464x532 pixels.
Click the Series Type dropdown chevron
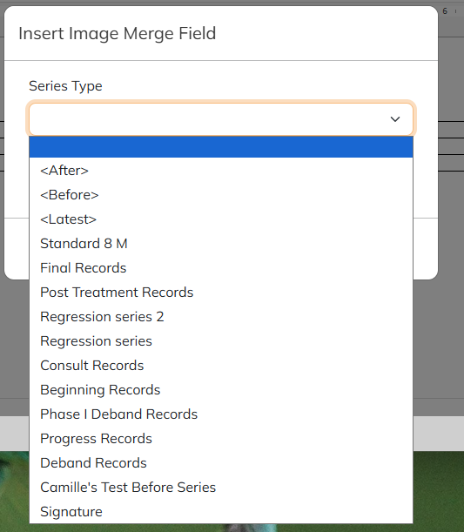(395, 119)
